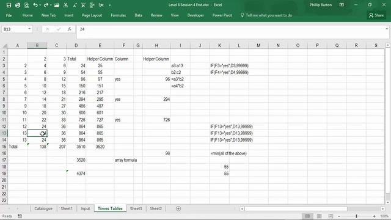391x220 pixels.
Task: Click the Phillip Burton account name
Action: point(320,5)
